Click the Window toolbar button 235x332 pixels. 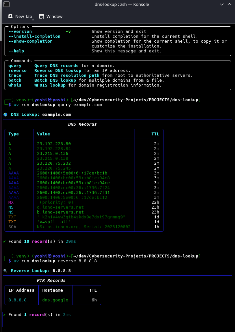(51, 16)
